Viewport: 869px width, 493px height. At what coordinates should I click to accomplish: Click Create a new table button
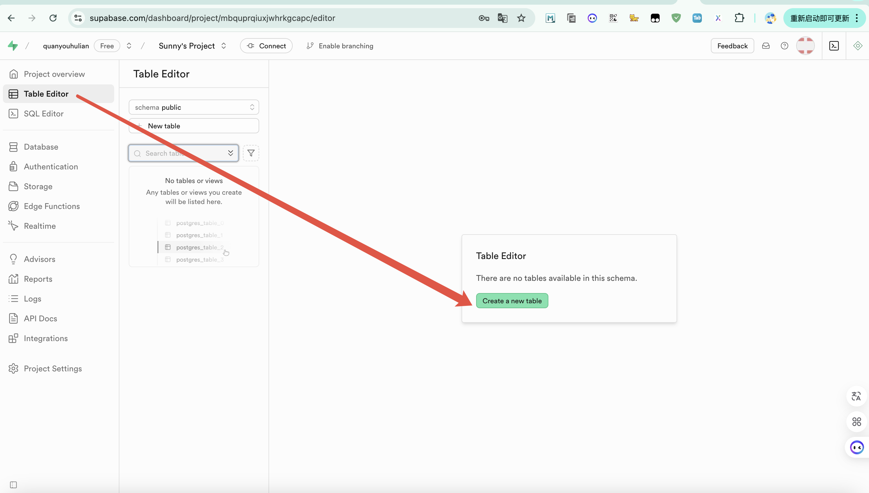tap(512, 301)
